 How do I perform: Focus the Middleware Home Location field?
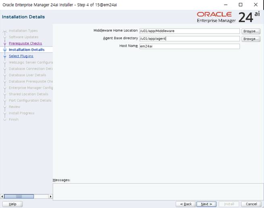click(x=189, y=31)
